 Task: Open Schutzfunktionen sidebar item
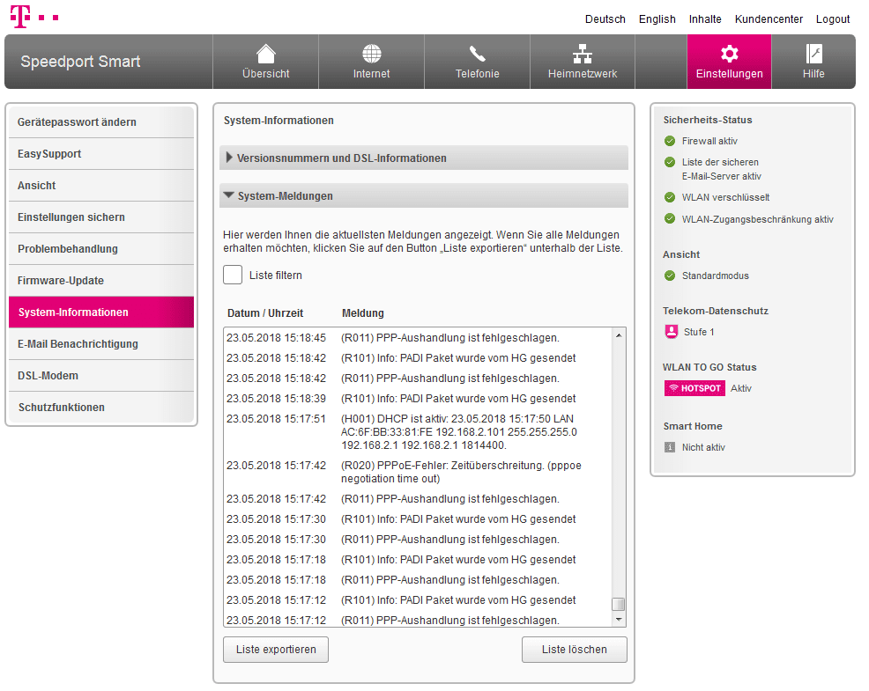pyautogui.click(x=101, y=408)
